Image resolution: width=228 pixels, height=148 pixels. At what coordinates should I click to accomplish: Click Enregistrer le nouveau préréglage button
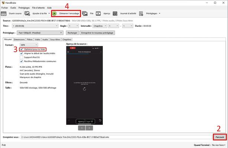point(97,33)
